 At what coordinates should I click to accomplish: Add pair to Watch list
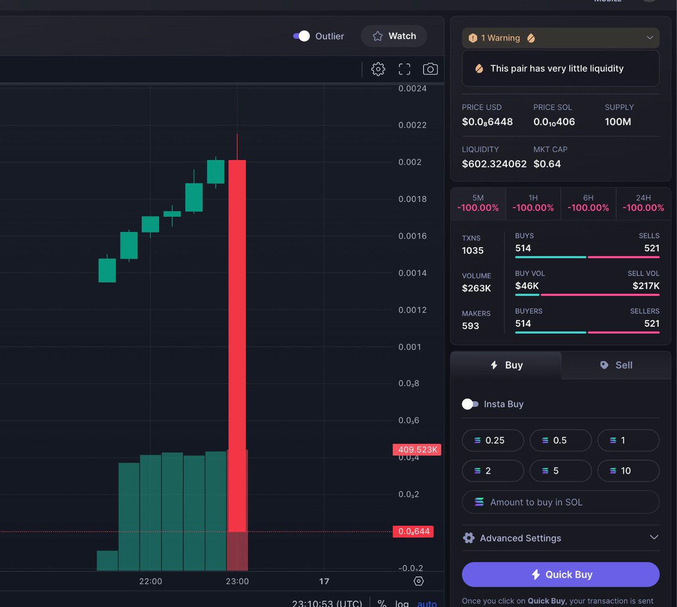[394, 36]
